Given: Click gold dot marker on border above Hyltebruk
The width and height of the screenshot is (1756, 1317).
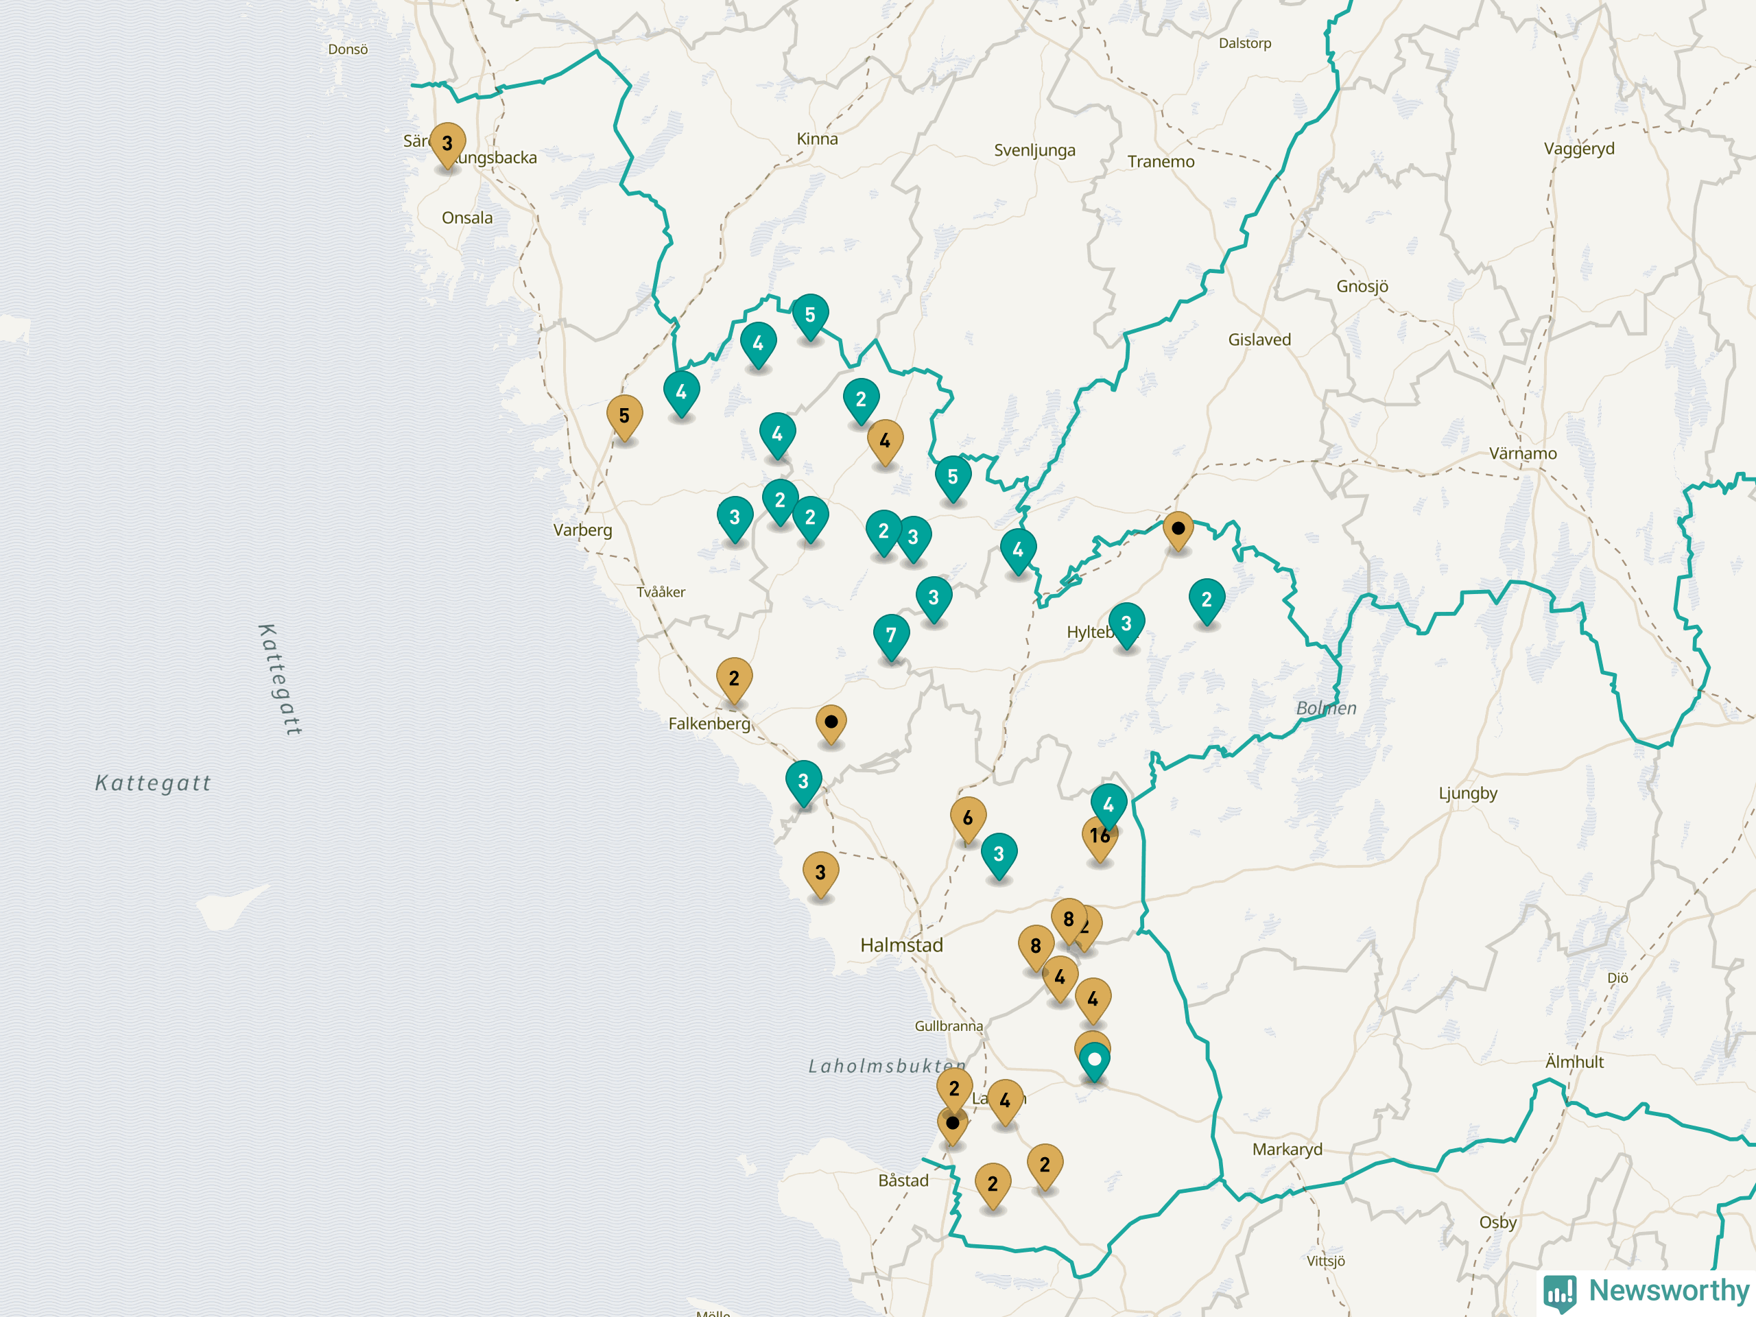Looking at the screenshot, I should click(1178, 529).
